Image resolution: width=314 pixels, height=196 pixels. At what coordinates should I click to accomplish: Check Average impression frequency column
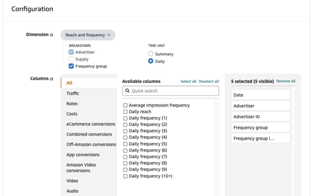[x=125, y=105]
